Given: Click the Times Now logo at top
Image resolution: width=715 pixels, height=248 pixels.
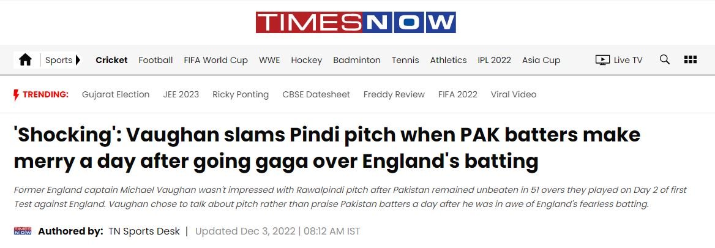Looking at the screenshot, I should (x=356, y=22).
